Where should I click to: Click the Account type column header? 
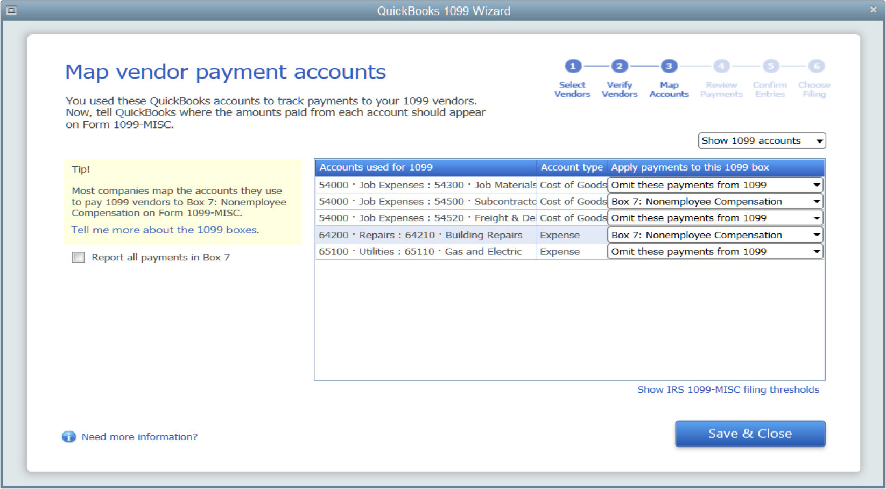pos(572,167)
